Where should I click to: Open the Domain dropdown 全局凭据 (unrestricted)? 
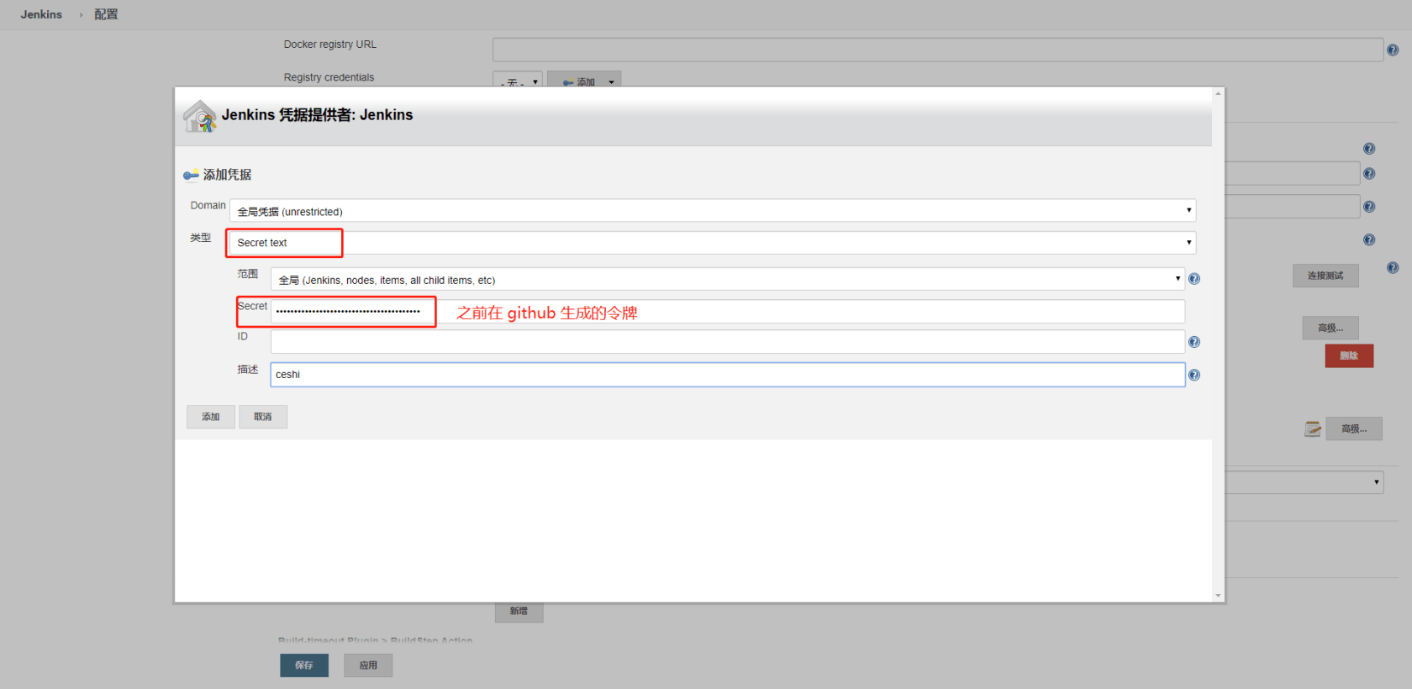(x=713, y=211)
